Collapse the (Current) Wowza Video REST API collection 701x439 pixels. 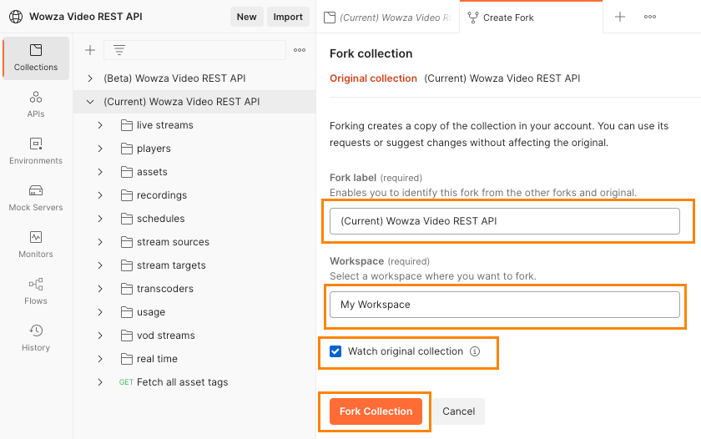90,102
